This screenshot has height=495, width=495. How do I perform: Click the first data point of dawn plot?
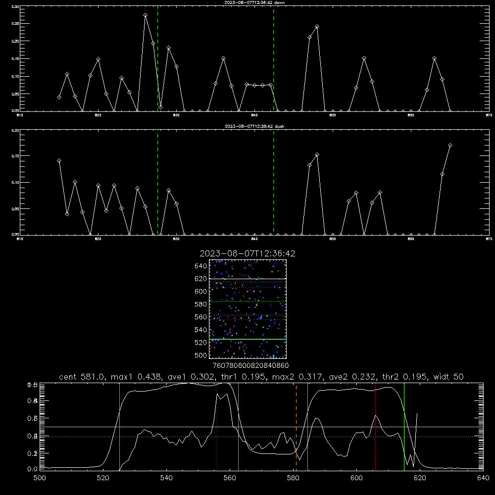(x=59, y=97)
